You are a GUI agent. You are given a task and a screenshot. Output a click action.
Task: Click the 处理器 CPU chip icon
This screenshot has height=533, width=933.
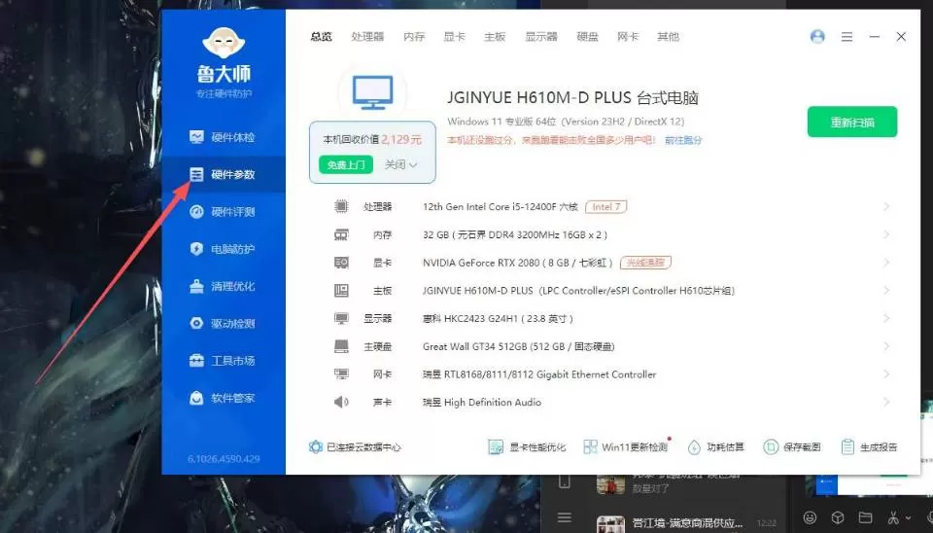(341, 206)
